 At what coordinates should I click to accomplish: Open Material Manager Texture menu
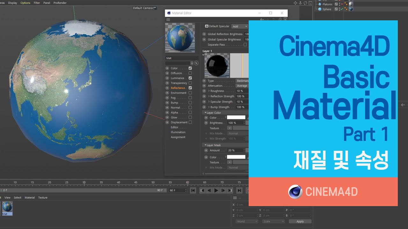[43, 198]
